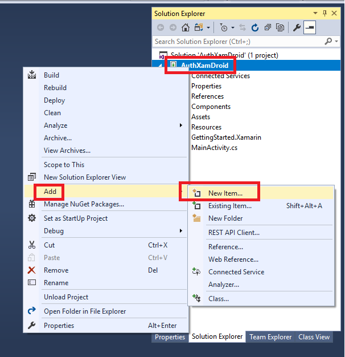345x357 pixels.
Task: Choose Open Folder in File Explorer
Action: [x=106, y=311]
